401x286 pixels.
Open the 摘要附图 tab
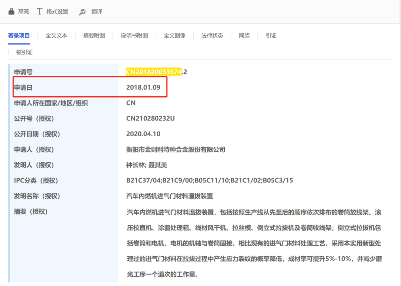pyautogui.click(x=94, y=36)
